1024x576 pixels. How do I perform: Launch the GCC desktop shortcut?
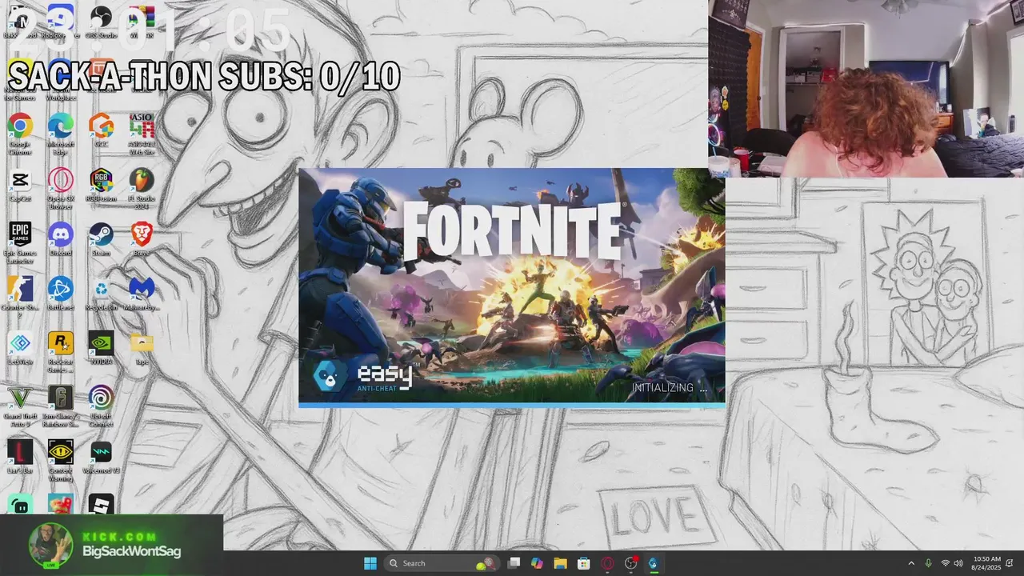coord(101,130)
